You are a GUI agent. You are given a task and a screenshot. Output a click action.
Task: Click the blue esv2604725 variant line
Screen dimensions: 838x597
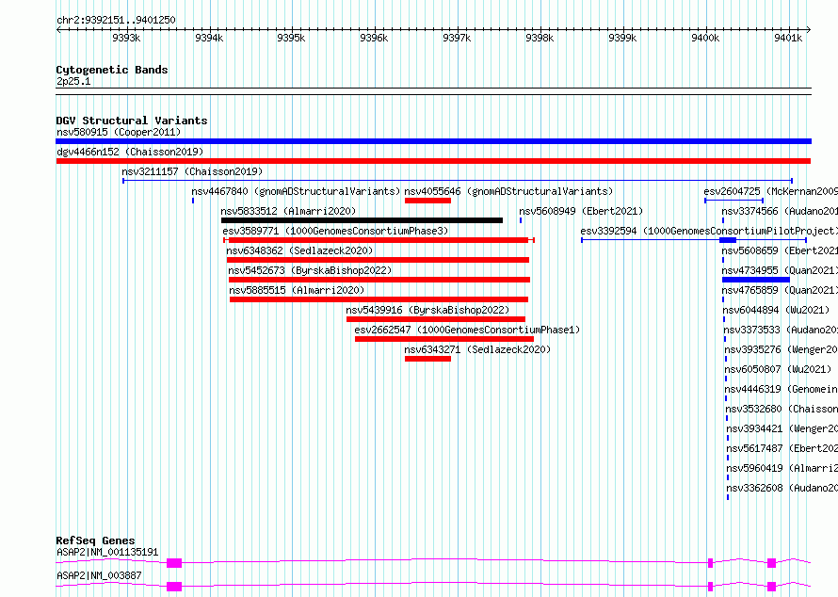coord(733,201)
